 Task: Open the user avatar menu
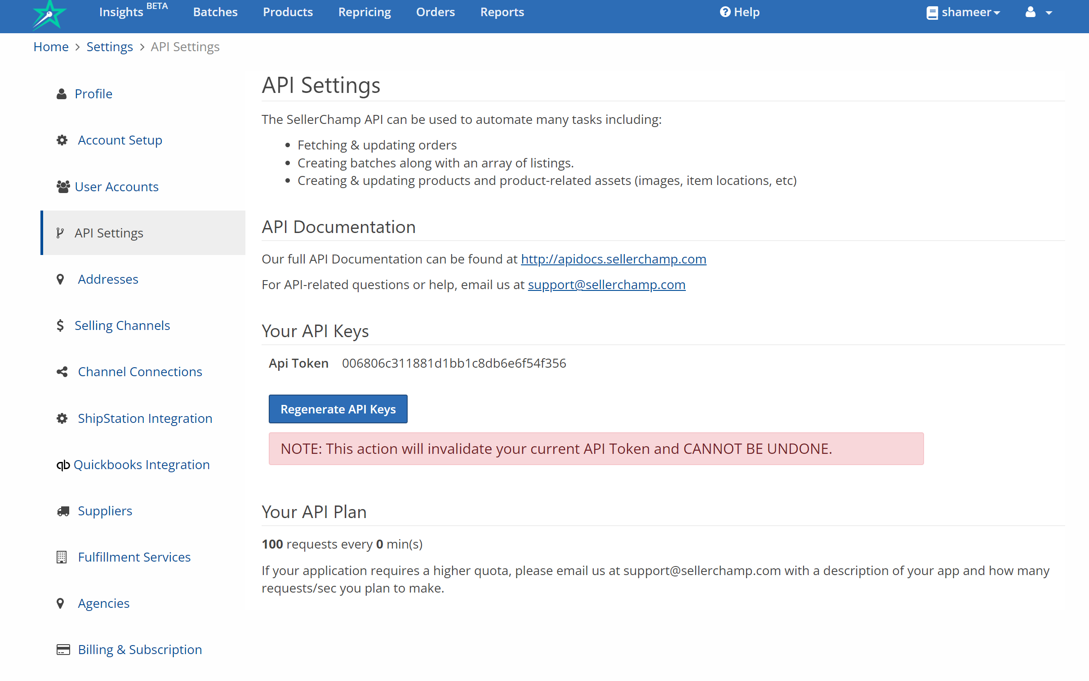pyautogui.click(x=1039, y=12)
